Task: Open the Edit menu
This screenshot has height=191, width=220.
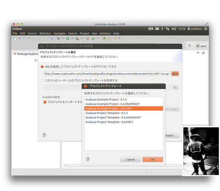Action: (22, 34)
